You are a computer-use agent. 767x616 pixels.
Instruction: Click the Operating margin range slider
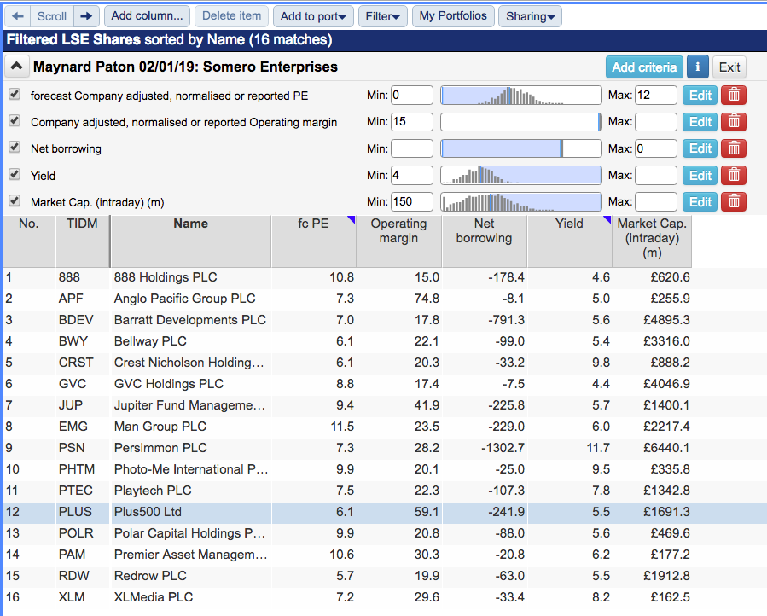(x=521, y=122)
